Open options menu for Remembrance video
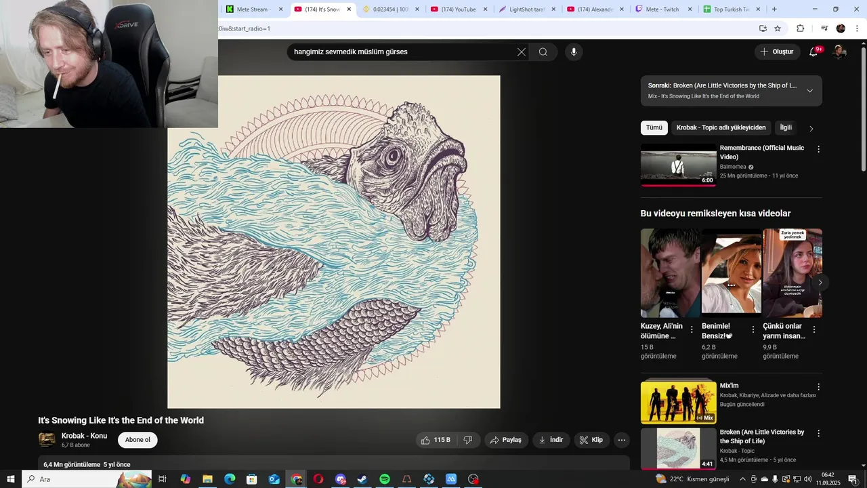This screenshot has height=488, width=867. pos(818,149)
